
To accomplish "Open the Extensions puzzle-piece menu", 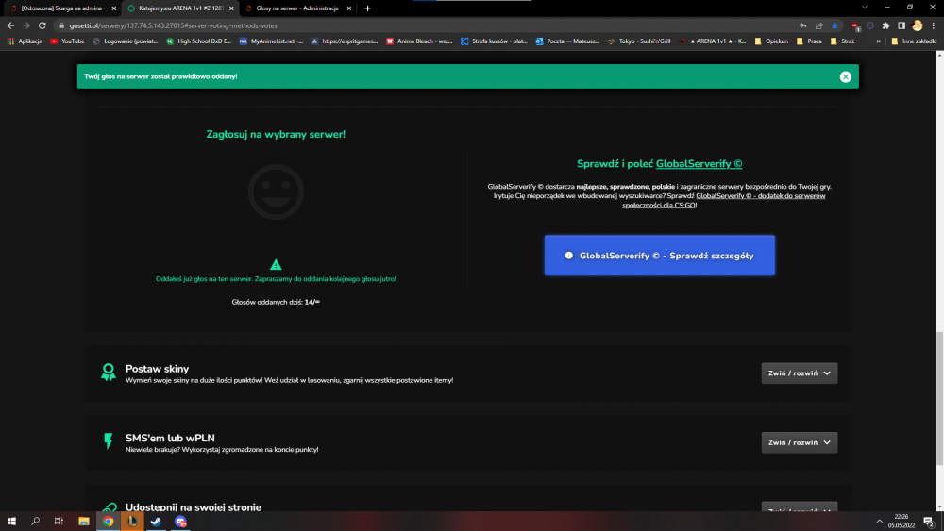I will tap(885, 25).
